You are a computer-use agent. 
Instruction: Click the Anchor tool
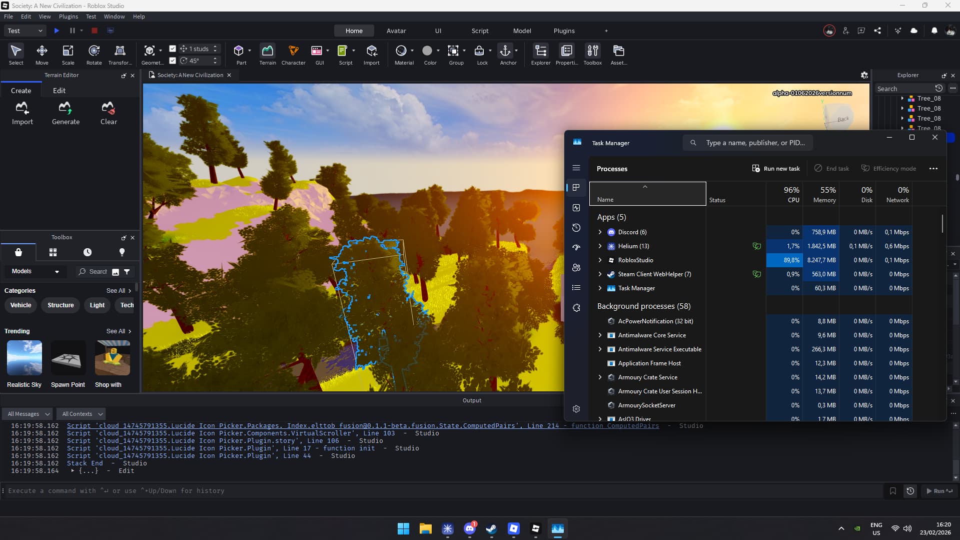click(x=506, y=55)
